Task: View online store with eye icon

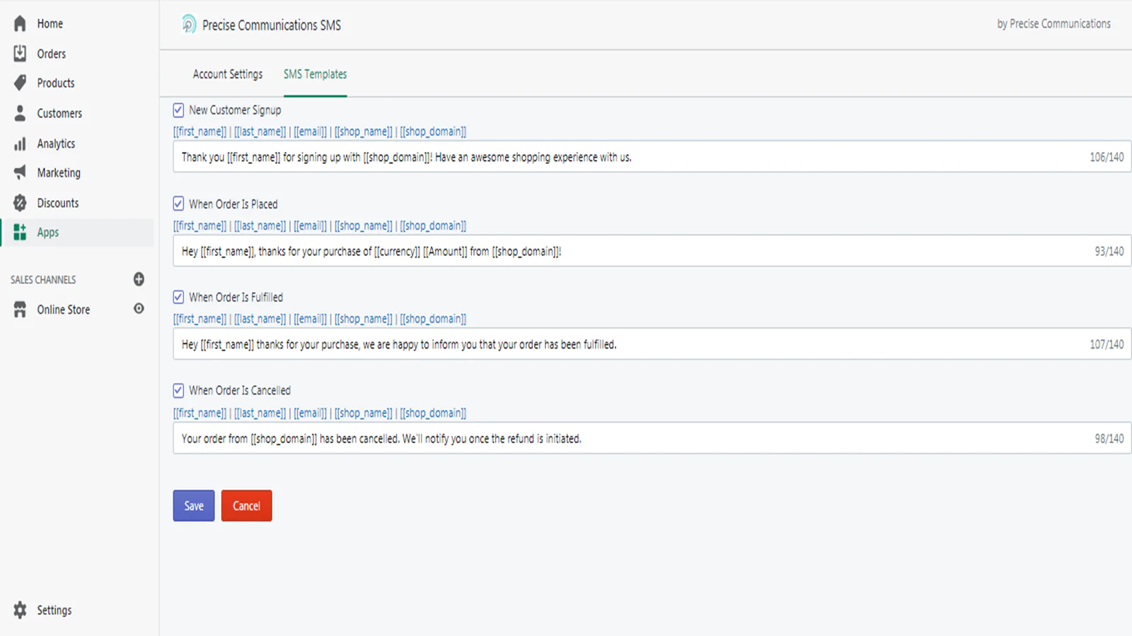Action: pos(139,309)
